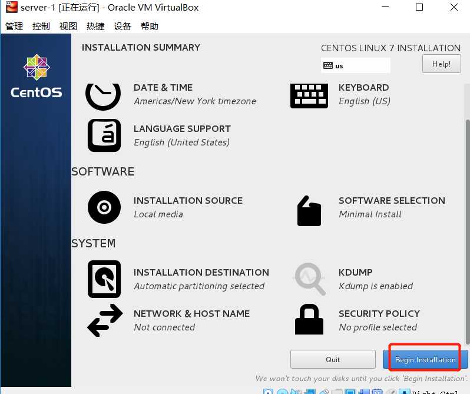Open SECURITY POLICY label
The image size is (470, 394).
tap(379, 313)
